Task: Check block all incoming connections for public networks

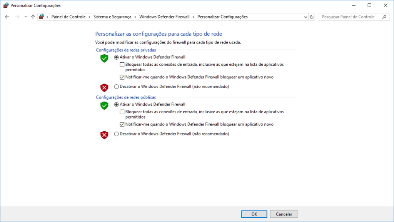Action: [122, 112]
